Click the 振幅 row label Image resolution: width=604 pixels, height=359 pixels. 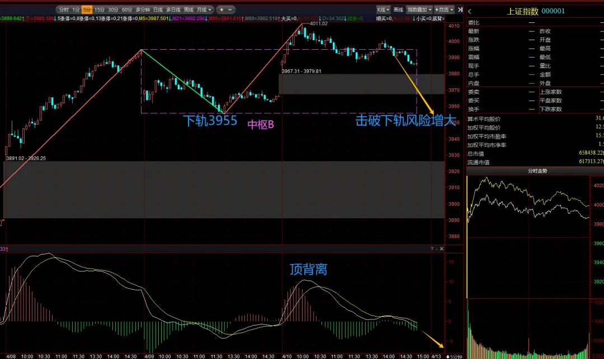pyautogui.click(x=474, y=58)
